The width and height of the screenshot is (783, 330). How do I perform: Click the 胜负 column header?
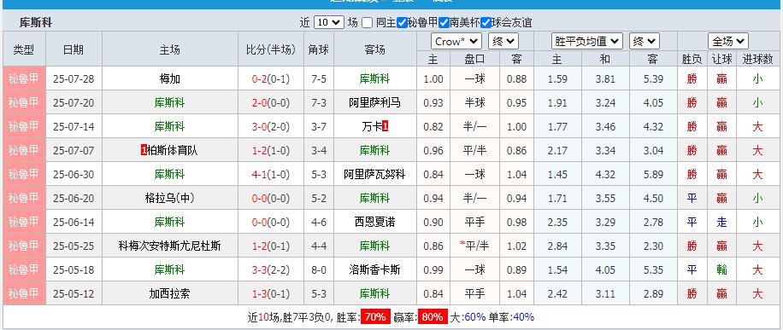(692, 60)
